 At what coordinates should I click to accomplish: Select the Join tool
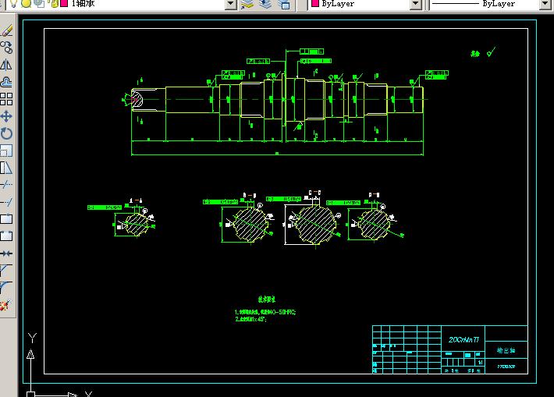tap(6, 253)
